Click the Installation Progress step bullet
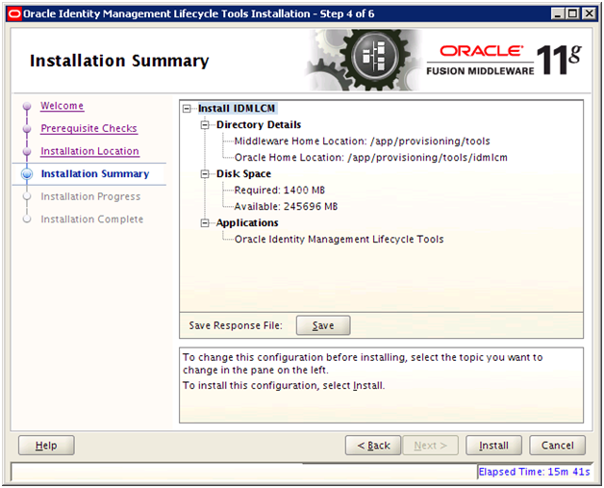The image size is (604, 488). point(27,196)
